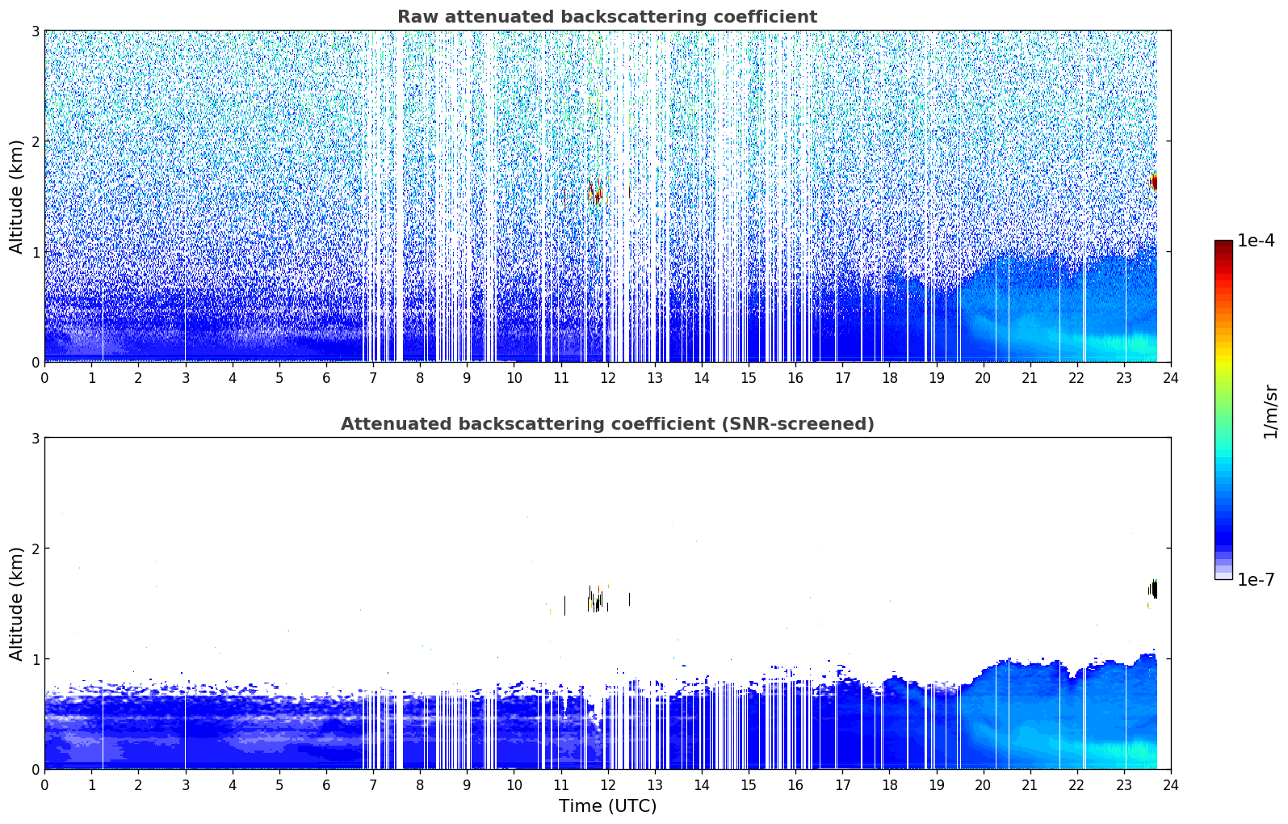
Task: Click altitude tick "3" of the SNR-screened plot
Action: pos(35,438)
